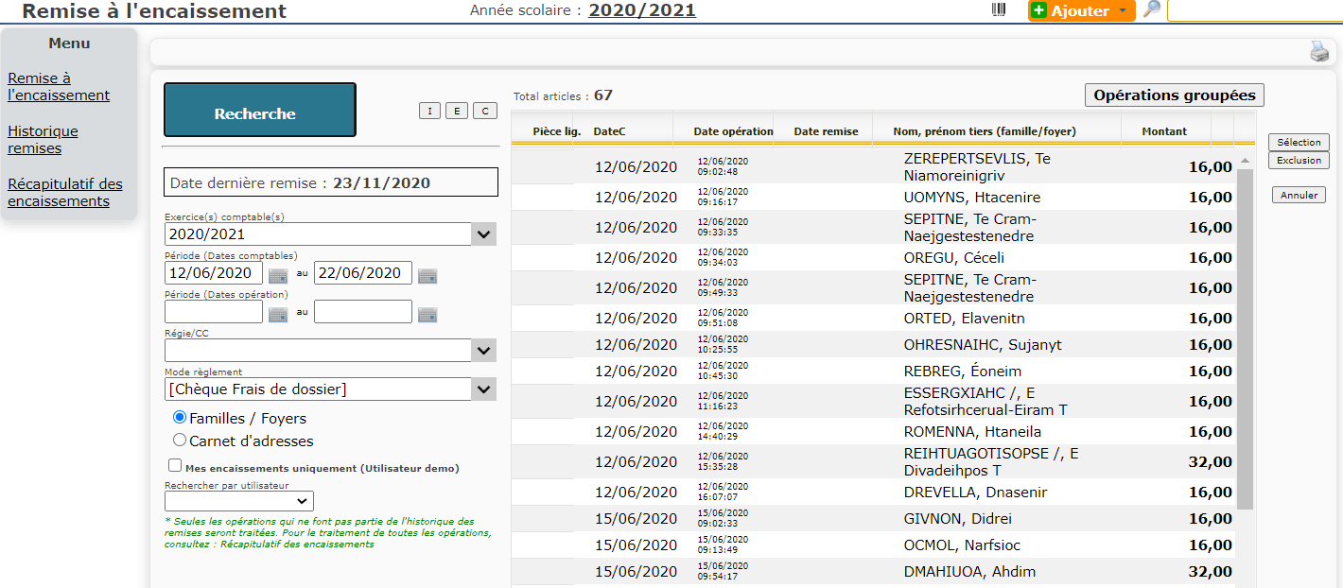Image resolution: width=1343 pixels, height=588 pixels.
Task: Select row GIVNON, Didrei
Action: tap(873, 518)
